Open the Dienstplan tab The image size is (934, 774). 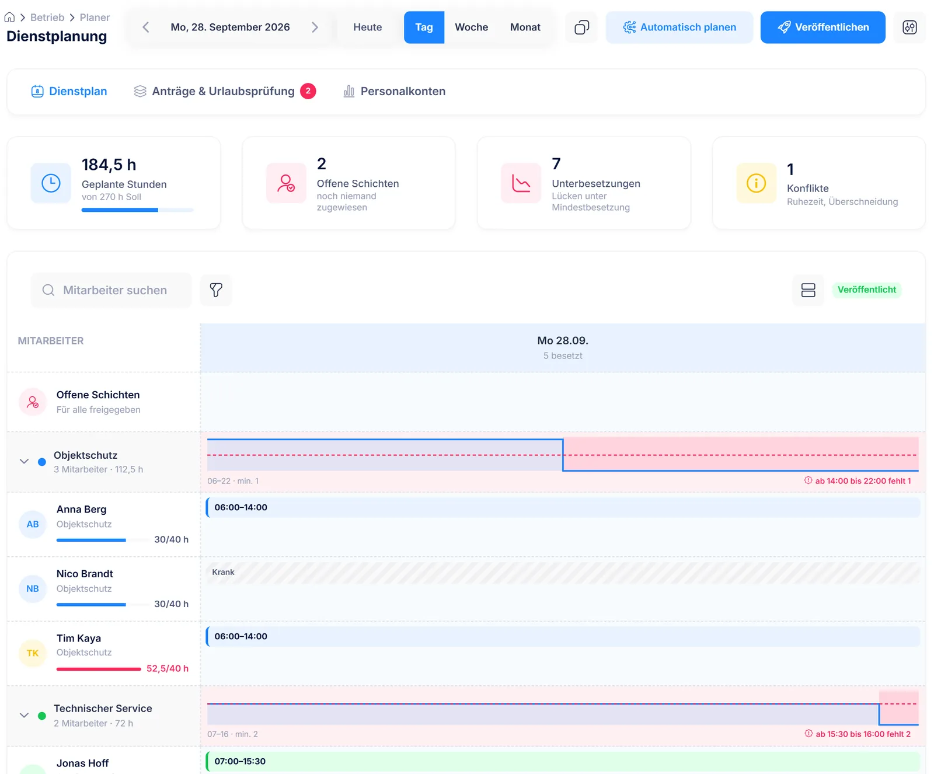[69, 91]
